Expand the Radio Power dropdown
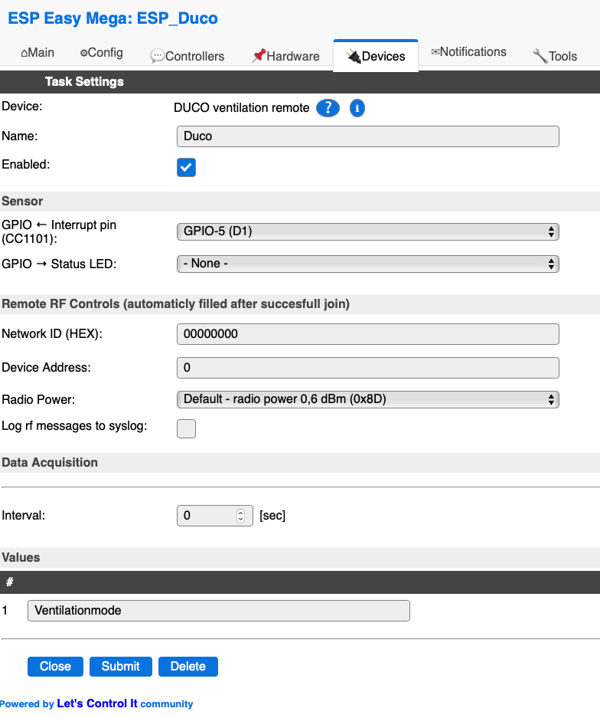 coord(367,399)
